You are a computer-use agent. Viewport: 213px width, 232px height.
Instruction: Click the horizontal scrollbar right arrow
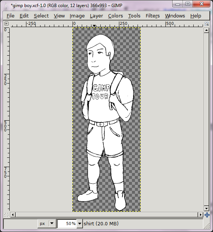[201, 215]
